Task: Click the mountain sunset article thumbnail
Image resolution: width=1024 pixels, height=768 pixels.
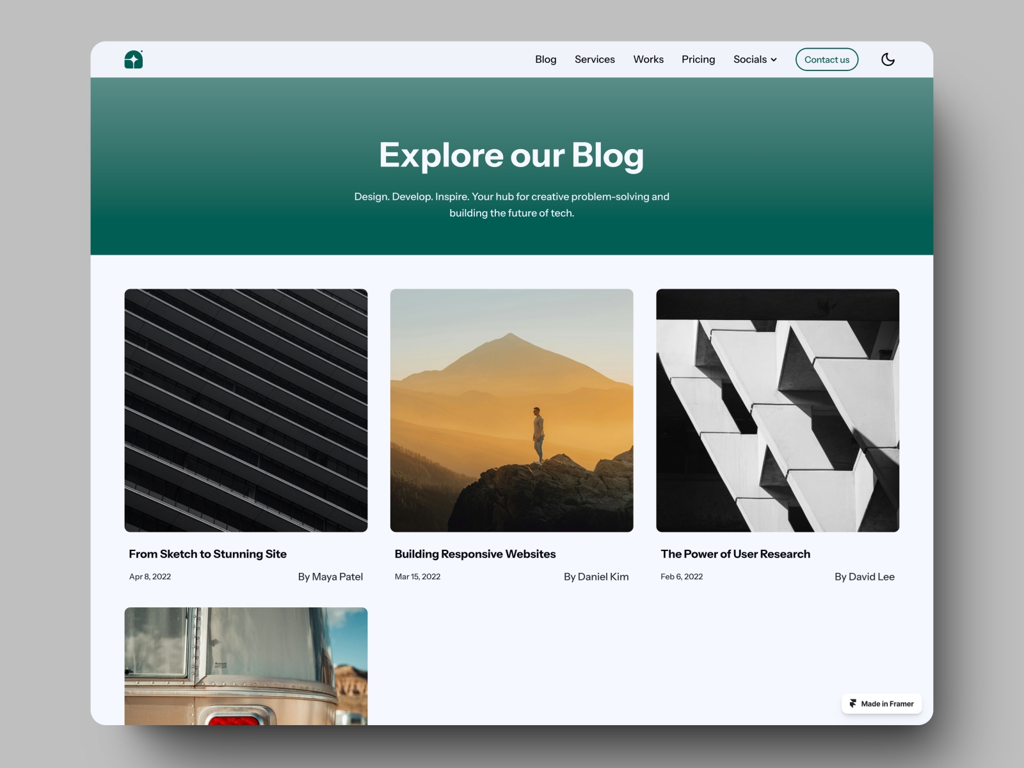Action: click(x=511, y=410)
